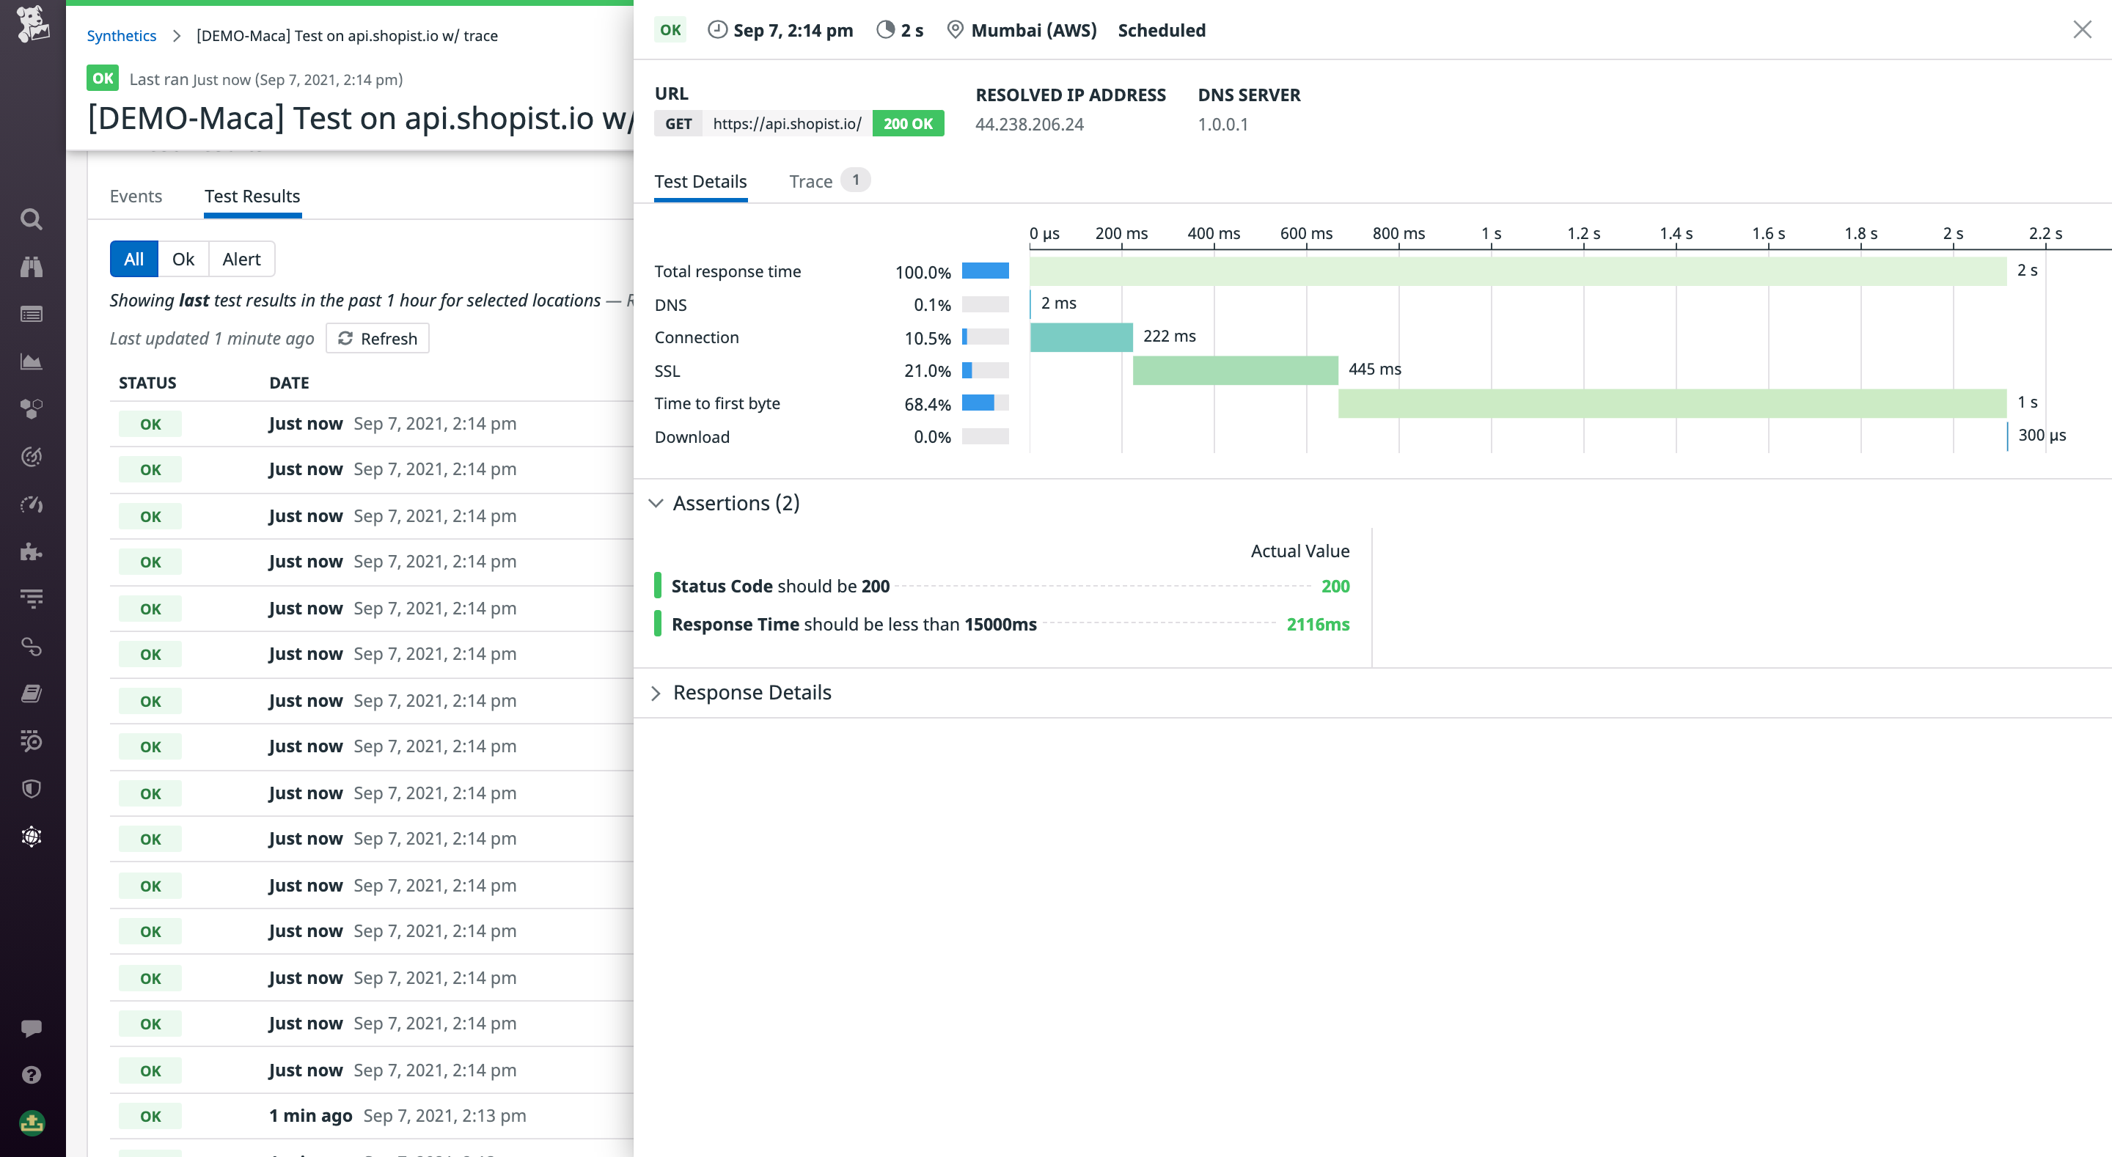Open Integrations via the puzzle piece icon

click(31, 551)
